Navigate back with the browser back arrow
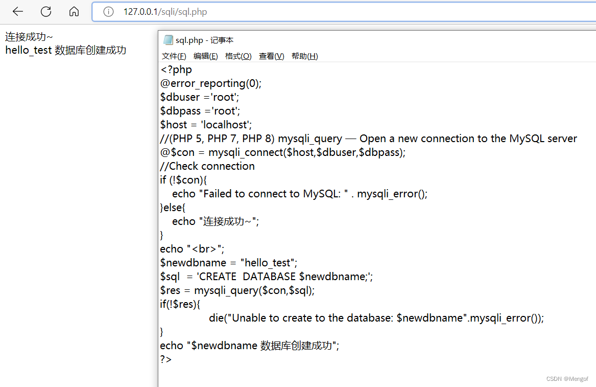 click(17, 11)
